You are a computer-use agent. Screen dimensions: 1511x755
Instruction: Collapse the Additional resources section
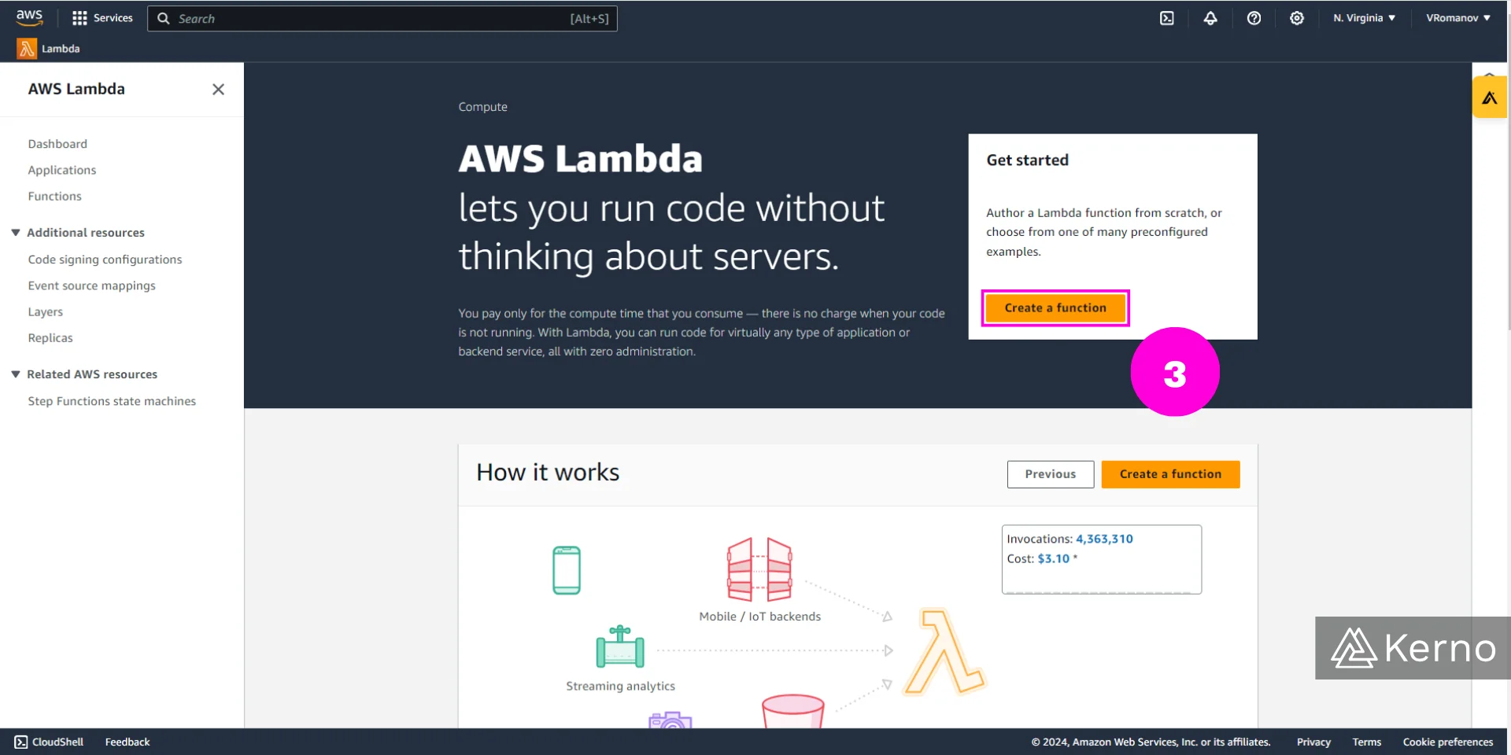pyautogui.click(x=16, y=233)
